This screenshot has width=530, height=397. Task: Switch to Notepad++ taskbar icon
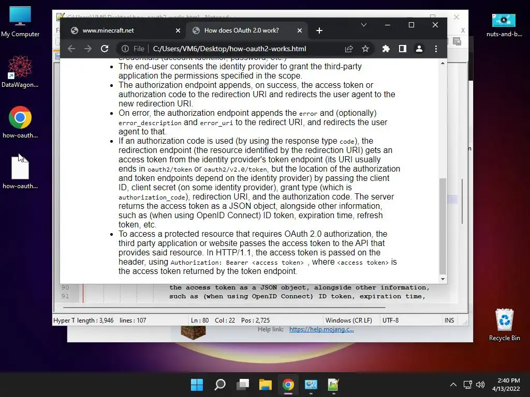pyautogui.click(x=333, y=385)
